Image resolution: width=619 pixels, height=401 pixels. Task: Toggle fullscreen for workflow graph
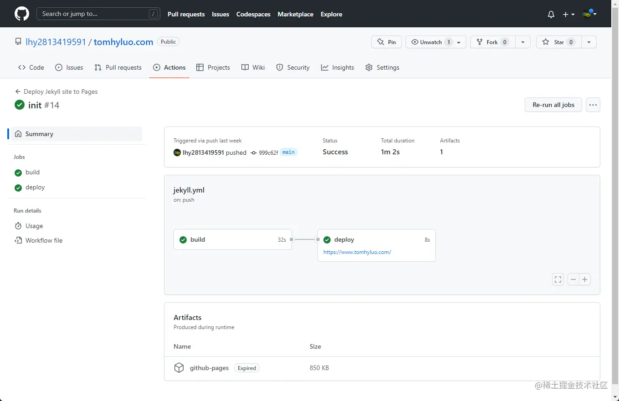[x=558, y=279]
